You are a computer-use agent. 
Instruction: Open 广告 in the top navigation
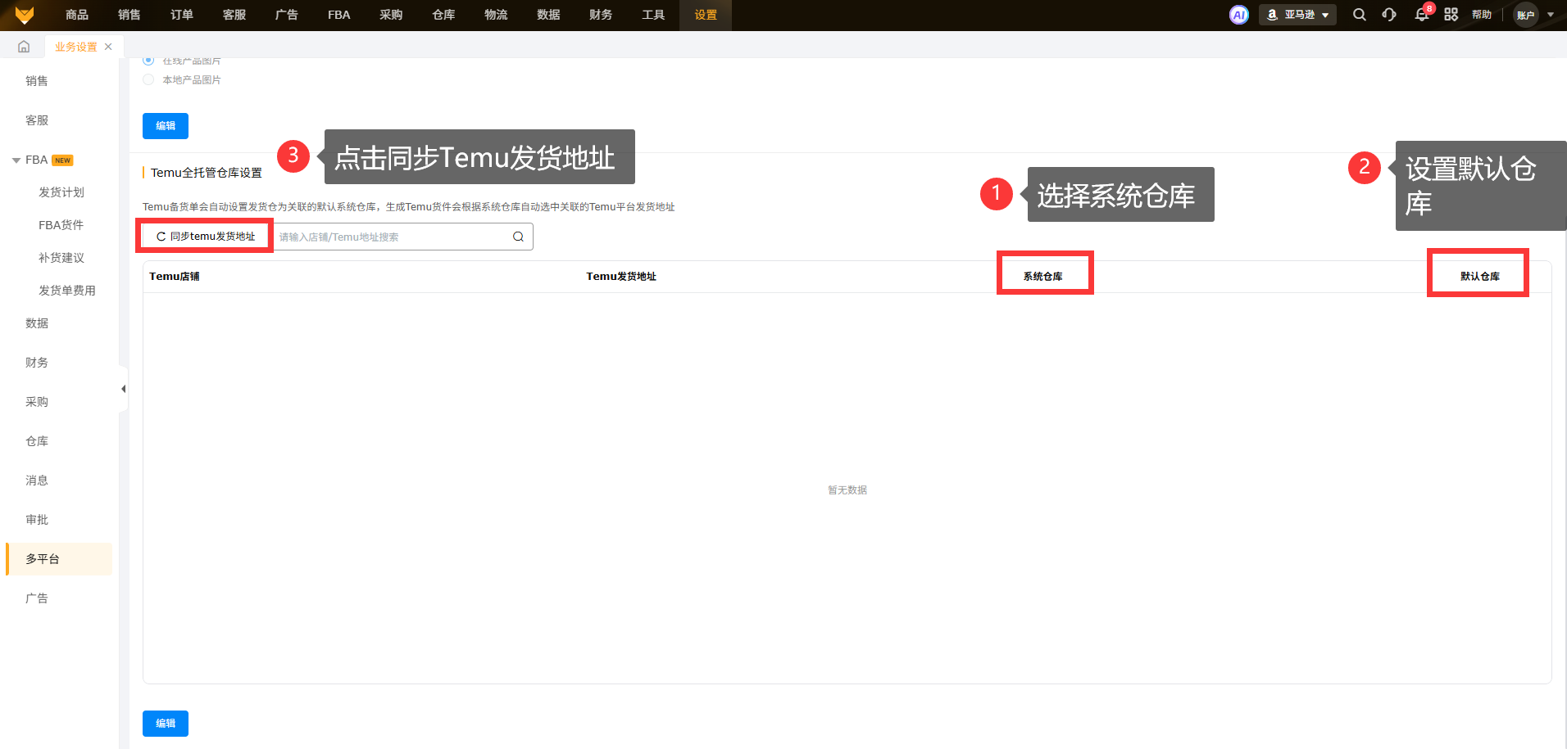(287, 15)
